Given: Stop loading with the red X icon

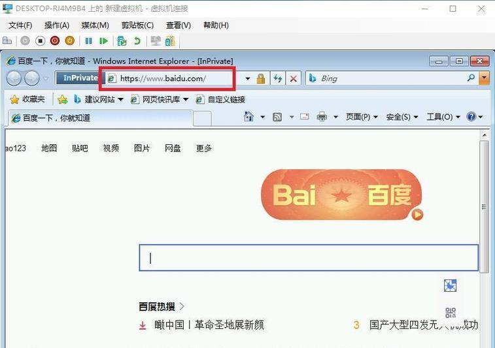Looking at the screenshot, I should coord(294,78).
